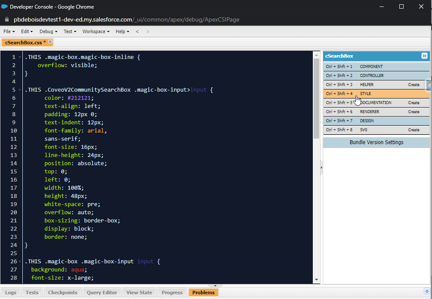Switch to the Logs tab
432x299 pixels.
click(x=11, y=293)
